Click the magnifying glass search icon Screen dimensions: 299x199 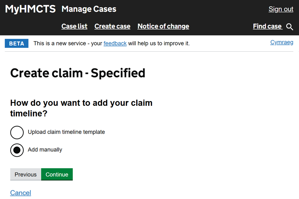[290, 27]
